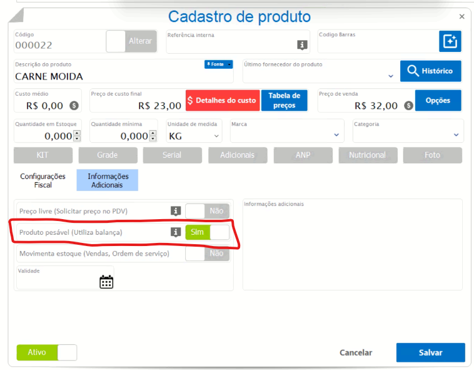Open the Validade calendar picker icon
The width and height of the screenshot is (474, 370).
pos(106,282)
